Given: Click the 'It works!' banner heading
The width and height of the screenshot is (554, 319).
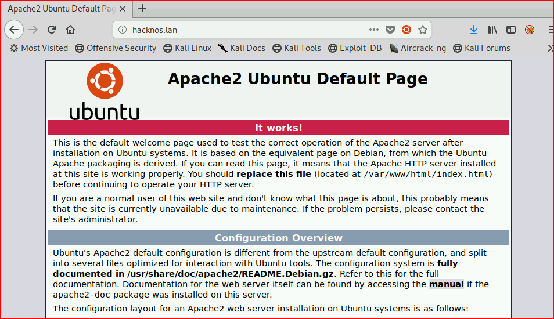Looking at the screenshot, I should point(278,128).
